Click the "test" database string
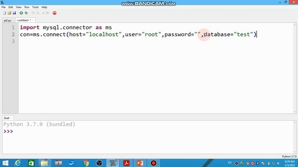 pos(243,34)
